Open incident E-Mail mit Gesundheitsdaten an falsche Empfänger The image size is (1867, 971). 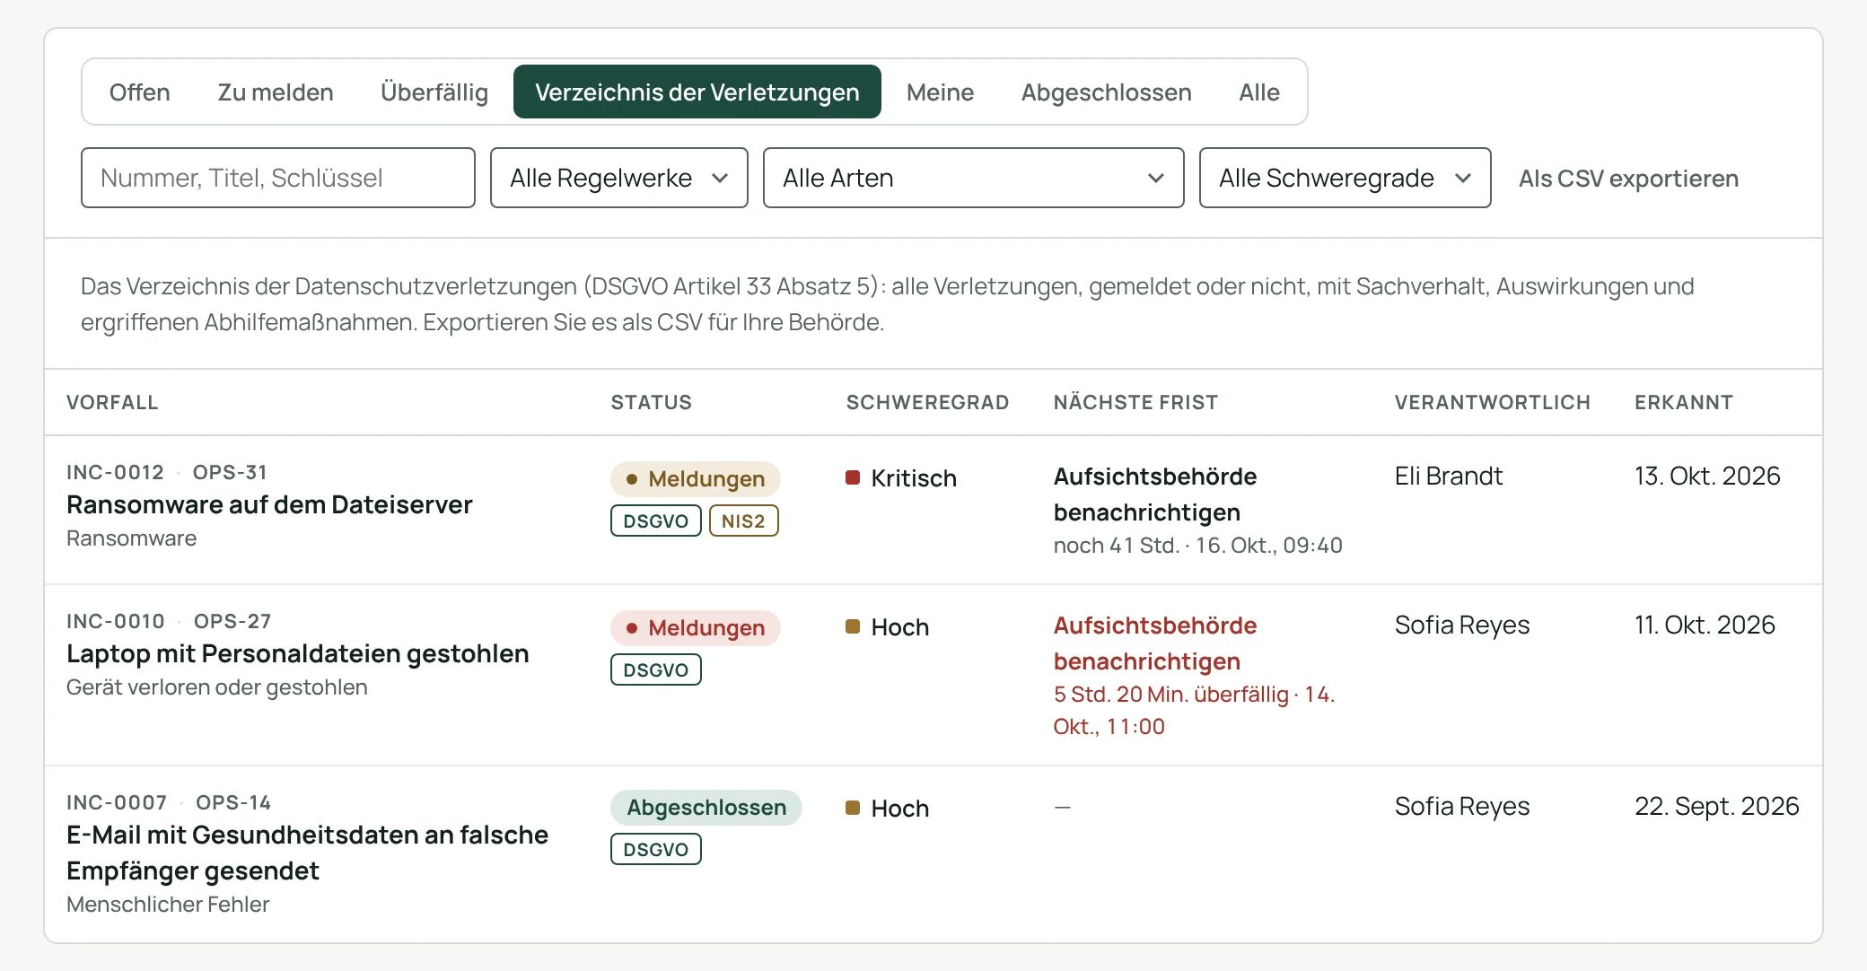(307, 853)
